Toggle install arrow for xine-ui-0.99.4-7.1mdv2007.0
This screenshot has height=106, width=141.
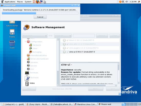(64, 52)
